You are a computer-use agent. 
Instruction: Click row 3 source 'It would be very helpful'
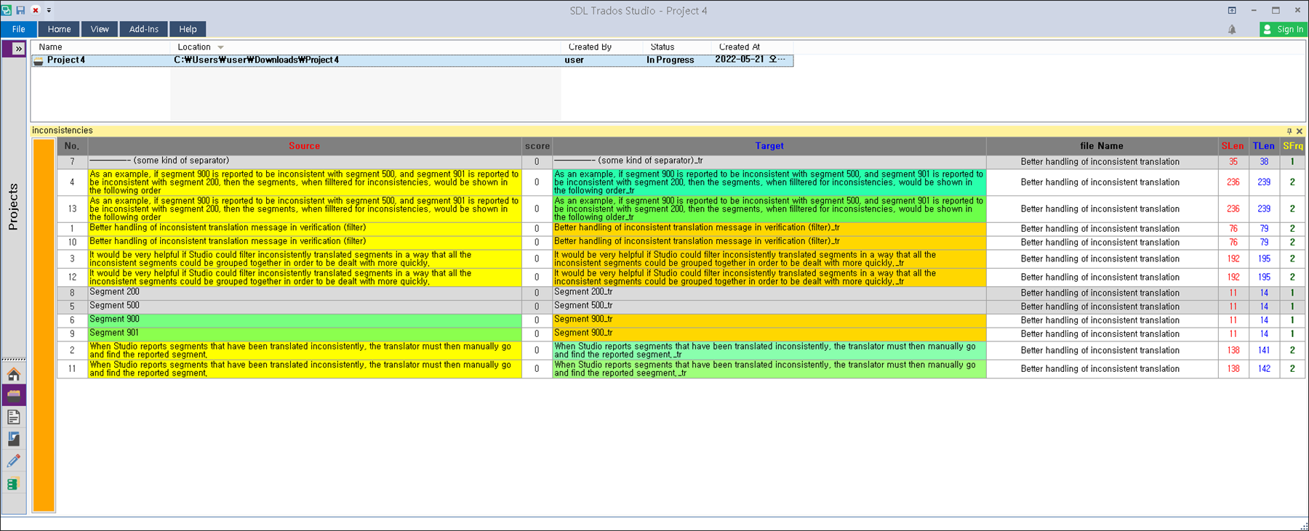[x=305, y=259]
